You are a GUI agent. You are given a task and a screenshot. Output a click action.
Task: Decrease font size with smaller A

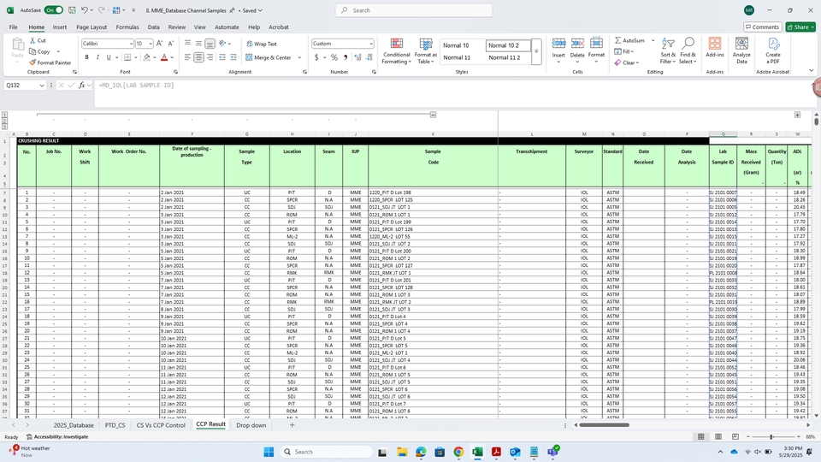tap(170, 44)
